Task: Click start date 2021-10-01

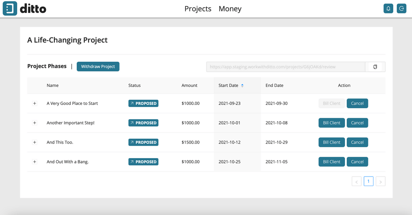Action: click(x=229, y=123)
